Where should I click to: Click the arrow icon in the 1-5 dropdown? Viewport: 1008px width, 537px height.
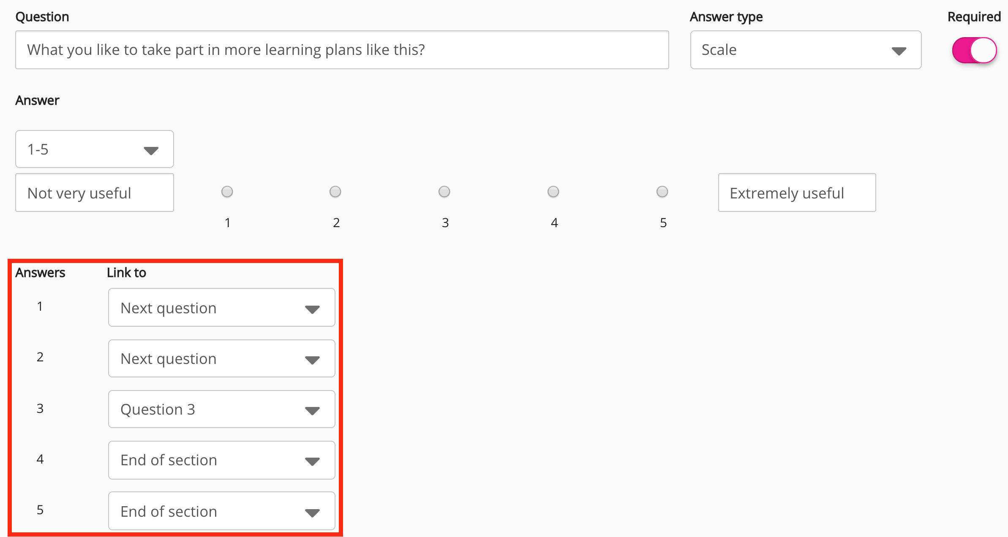coord(151,150)
